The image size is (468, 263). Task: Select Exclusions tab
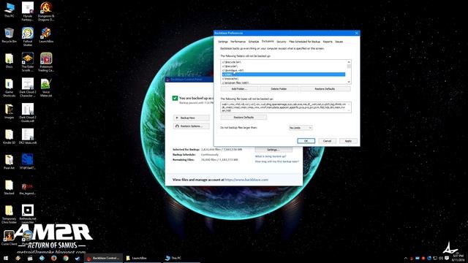point(268,42)
